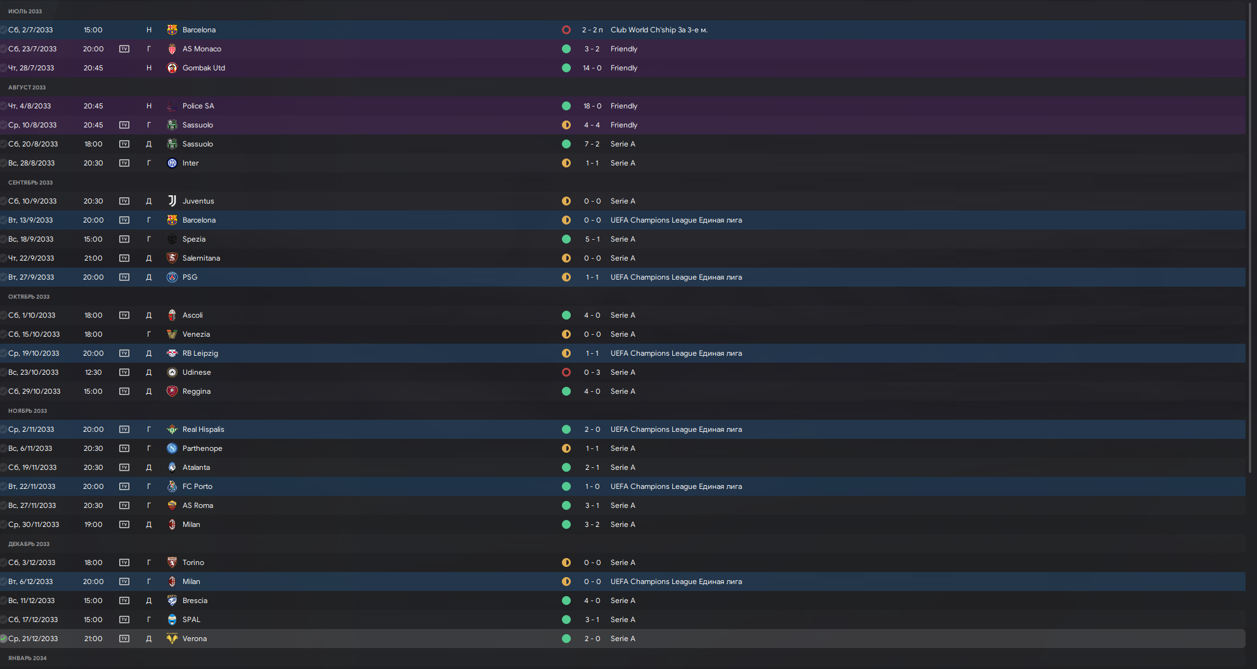Click orange draw indicator for Inter match

[x=566, y=163]
